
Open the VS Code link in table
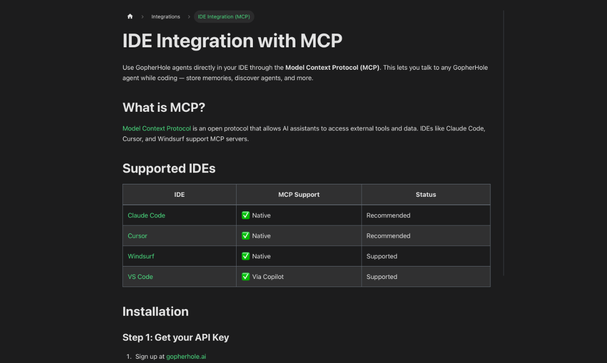pos(140,277)
